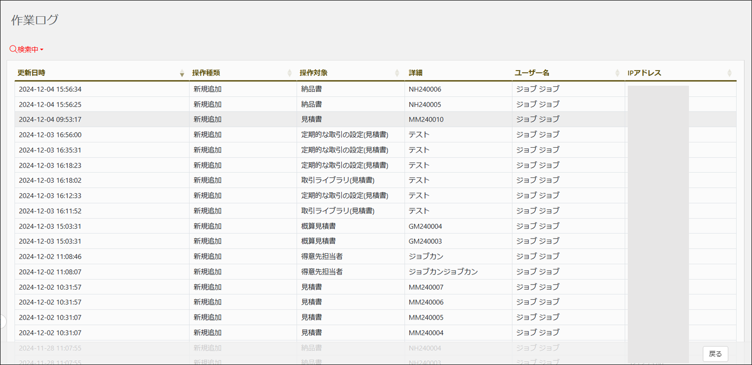The image size is (752, 365).
Task: Click sort icon in 操作種類 header
Action: pyautogui.click(x=289, y=73)
